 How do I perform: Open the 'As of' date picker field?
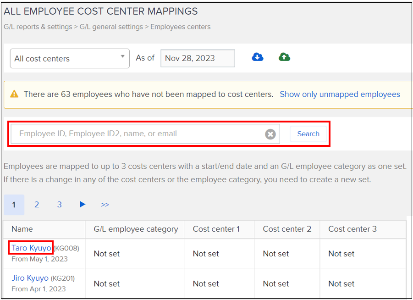(x=198, y=58)
